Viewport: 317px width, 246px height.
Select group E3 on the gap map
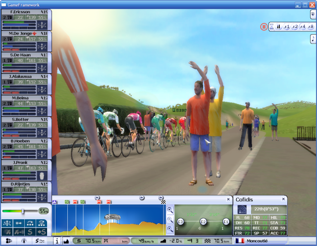181,222
